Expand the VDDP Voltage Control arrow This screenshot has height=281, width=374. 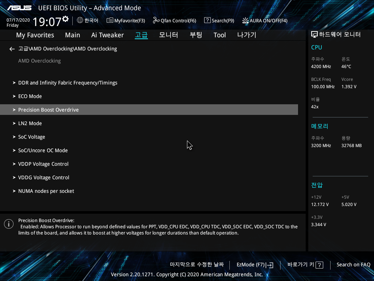tap(14, 164)
